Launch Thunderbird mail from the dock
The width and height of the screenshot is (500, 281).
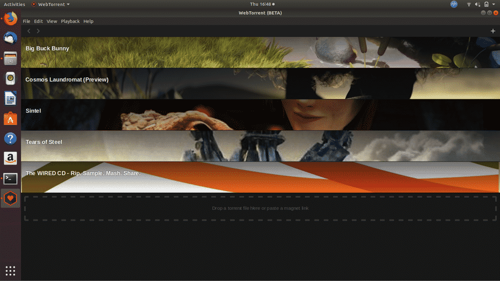[x=11, y=38]
